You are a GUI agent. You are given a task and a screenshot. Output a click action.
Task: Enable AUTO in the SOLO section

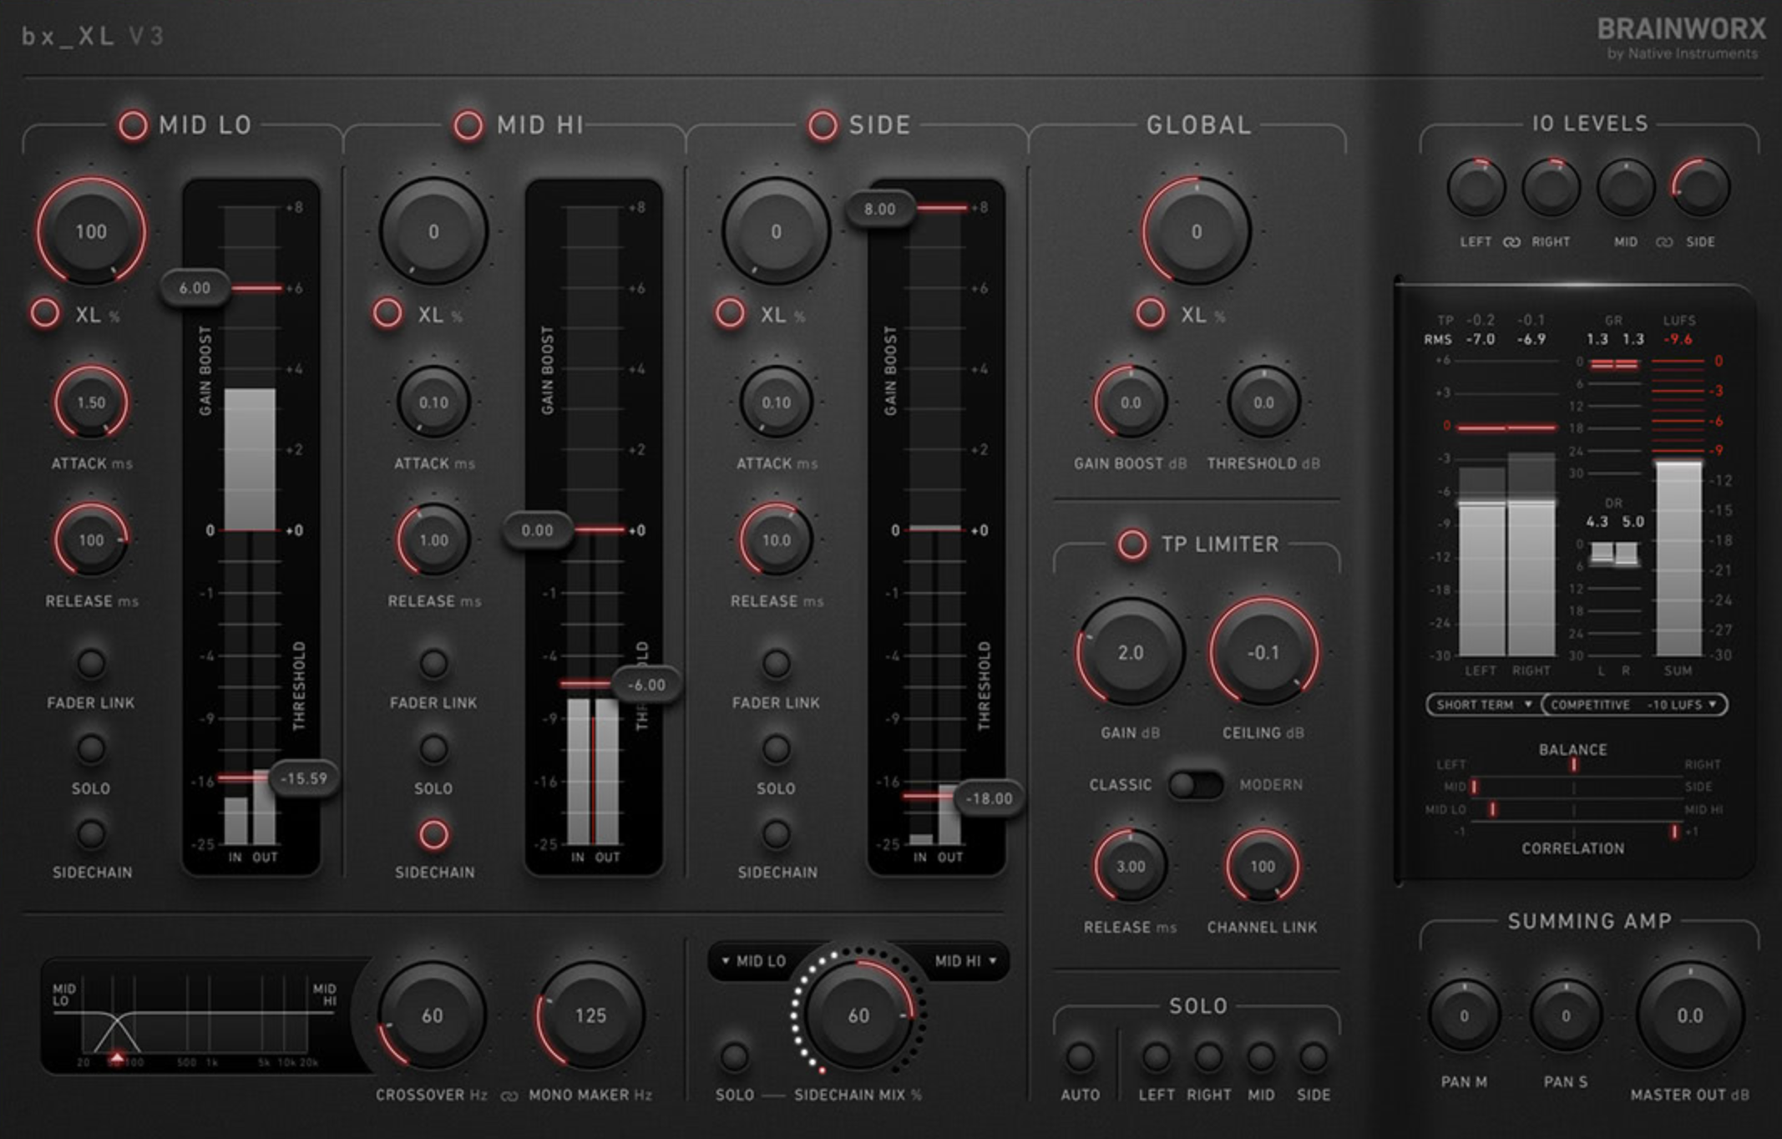tap(1081, 1056)
